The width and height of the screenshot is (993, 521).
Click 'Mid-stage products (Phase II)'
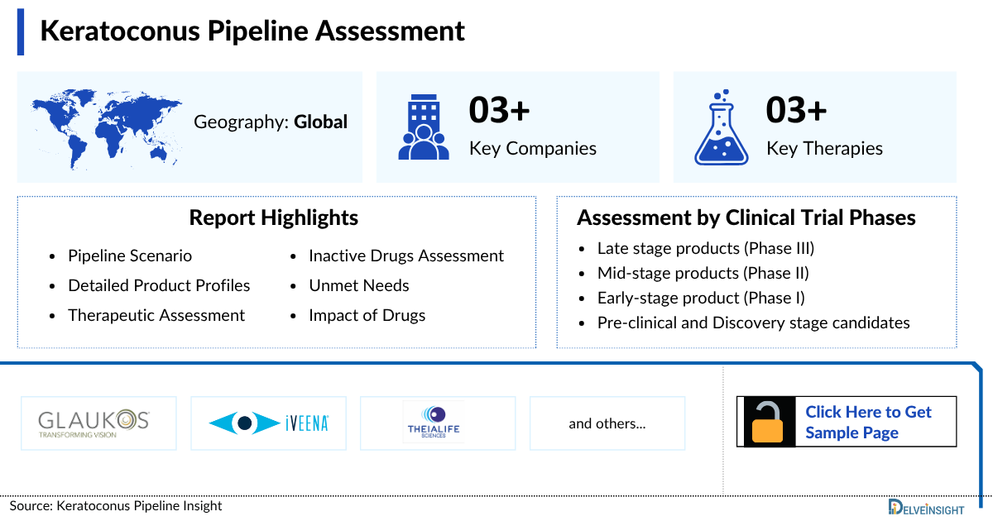pos(703,273)
